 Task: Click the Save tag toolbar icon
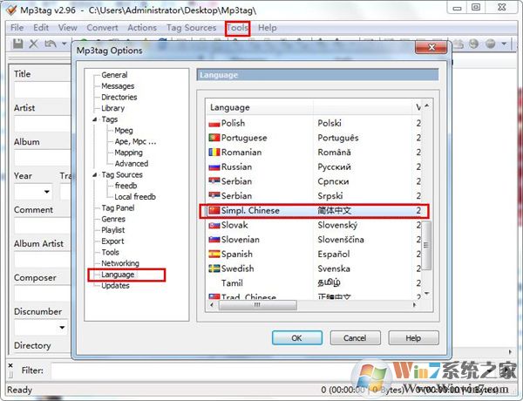tap(17, 44)
